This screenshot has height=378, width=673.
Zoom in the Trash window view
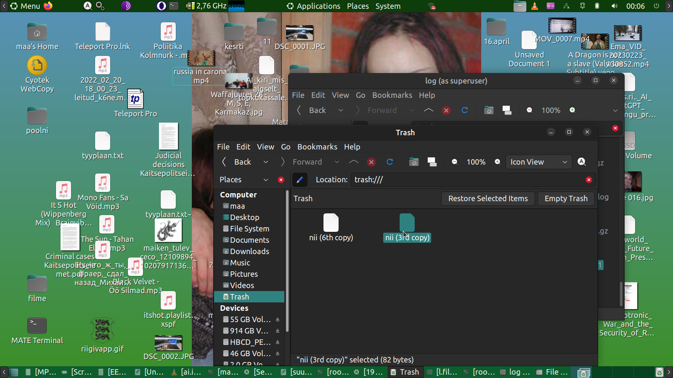coord(498,162)
